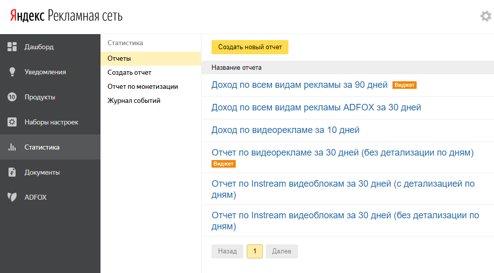Open Создать отчет submenu item

(129, 73)
